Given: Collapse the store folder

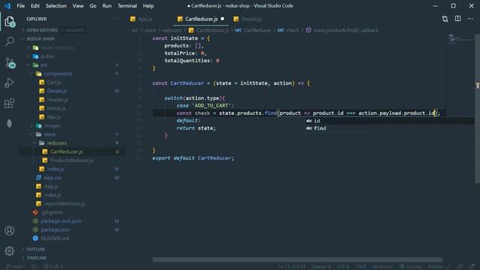Looking at the screenshot, I should [49, 134].
